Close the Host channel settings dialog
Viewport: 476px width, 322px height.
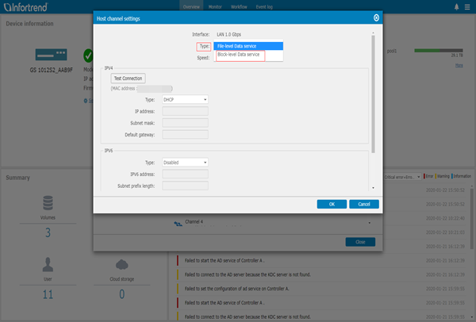point(376,17)
